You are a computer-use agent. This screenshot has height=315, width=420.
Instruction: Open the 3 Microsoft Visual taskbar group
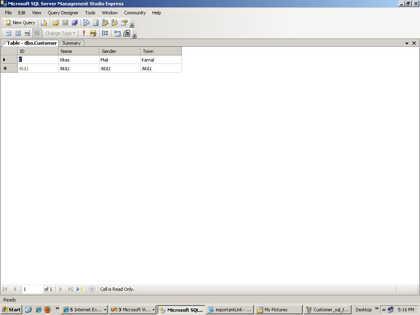(132, 310)
